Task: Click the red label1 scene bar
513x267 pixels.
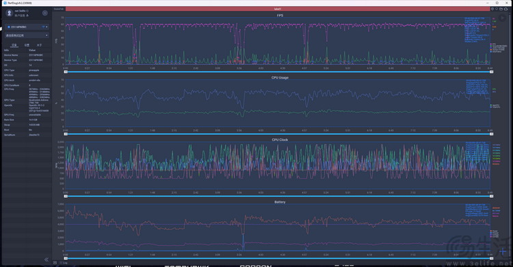Action: click(278, 9)
